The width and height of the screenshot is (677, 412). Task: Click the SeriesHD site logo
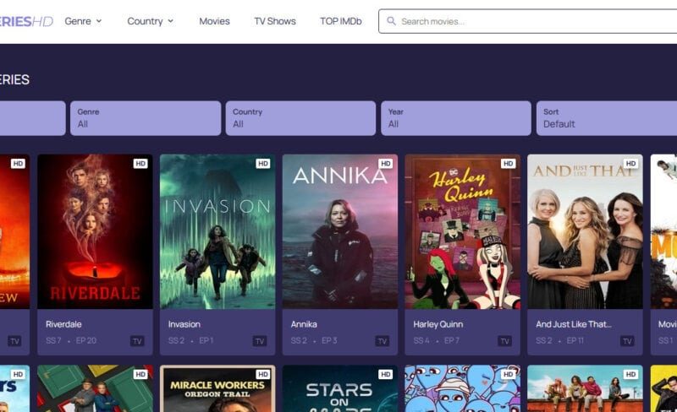(x=26, y=21)
